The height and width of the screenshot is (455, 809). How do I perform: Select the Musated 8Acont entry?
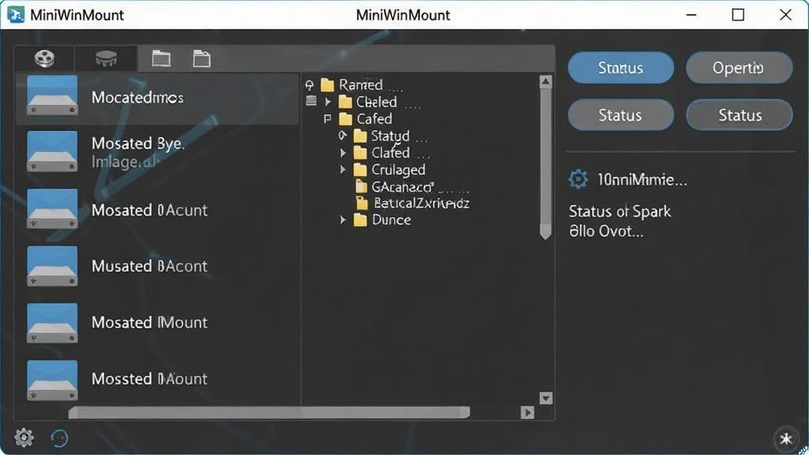click(x=157, y=265)
